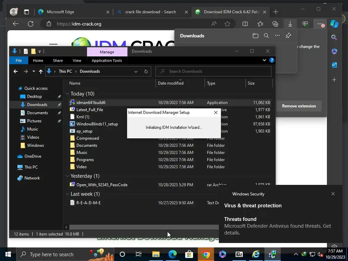
Task: Open Edge collections icon
Action: click(275, 24)
